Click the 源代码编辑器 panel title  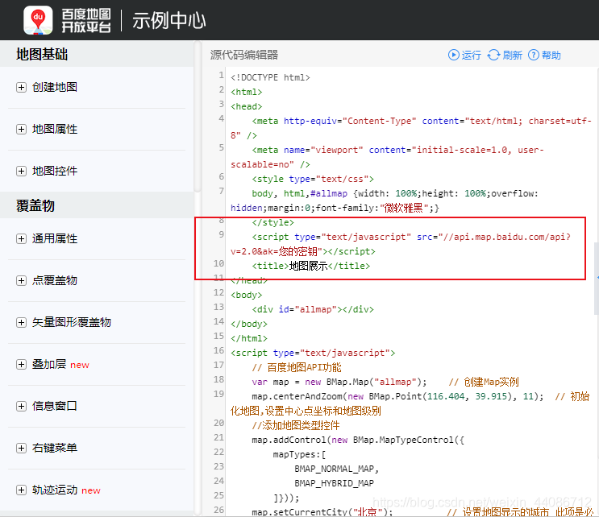click(244, 55)
